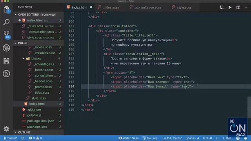Image resolution: width=251 pixels, height=141 pixels.
Task: Click the feedback smiley icon in status bar
Action: click(x=238, y=138)
